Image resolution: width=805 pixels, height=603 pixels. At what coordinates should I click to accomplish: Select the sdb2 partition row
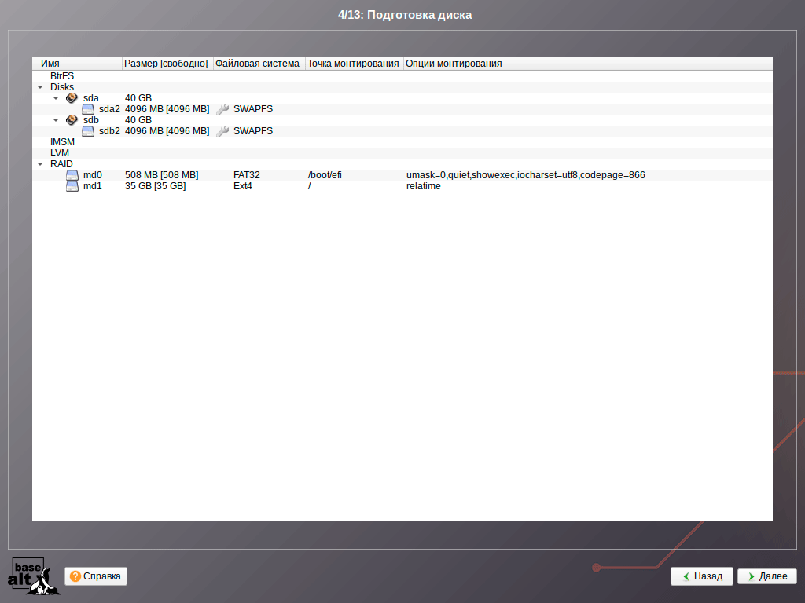click(402, 131)
